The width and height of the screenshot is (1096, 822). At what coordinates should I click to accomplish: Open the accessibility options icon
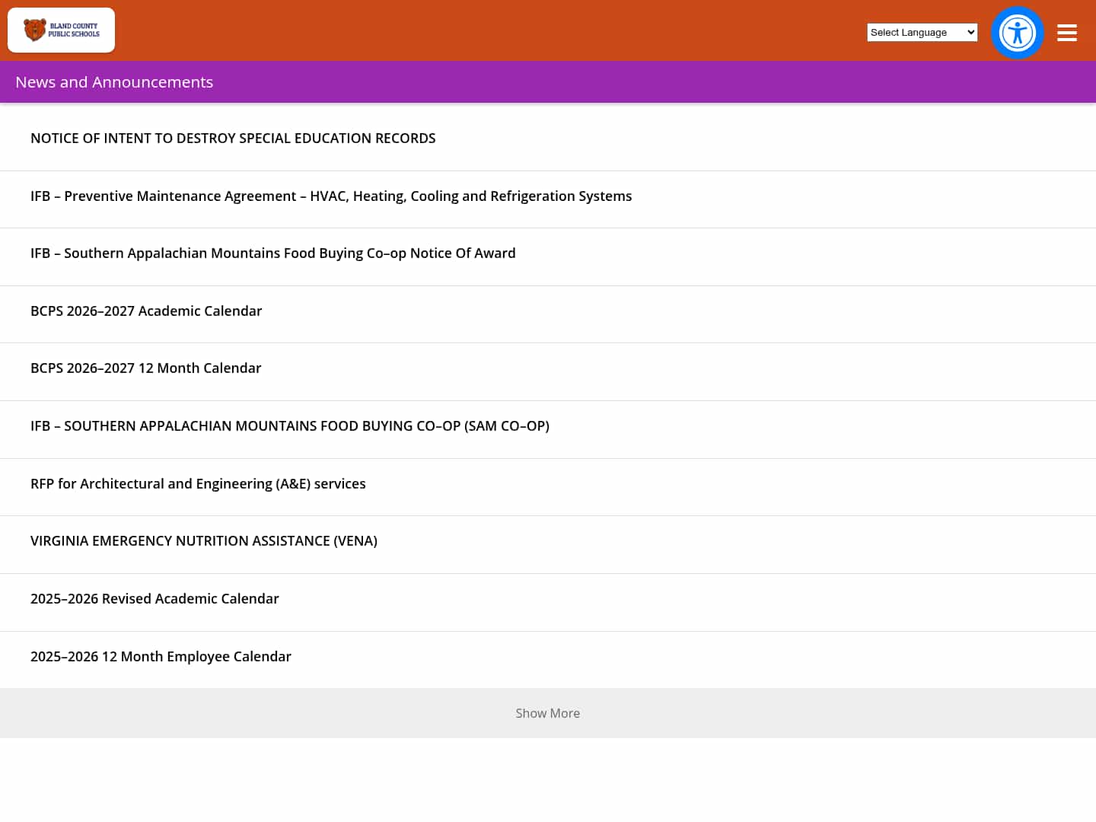coord(1018,33)
